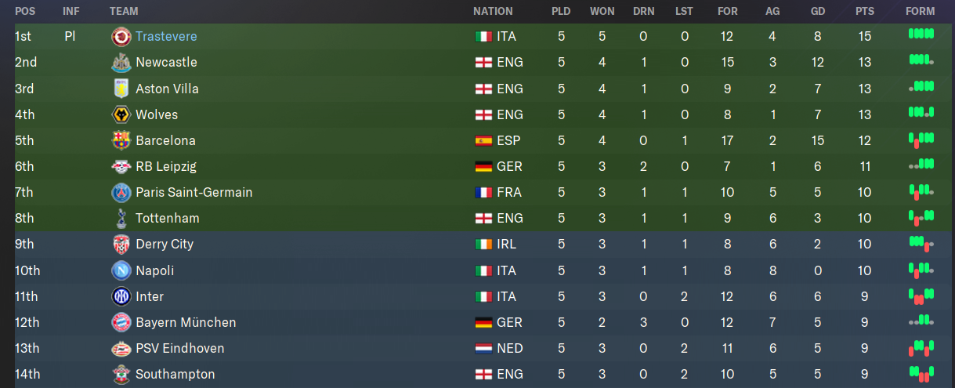The image size is (955, 388).
Task: Open the Barcelona crest icon
Action: click(121, 140)
